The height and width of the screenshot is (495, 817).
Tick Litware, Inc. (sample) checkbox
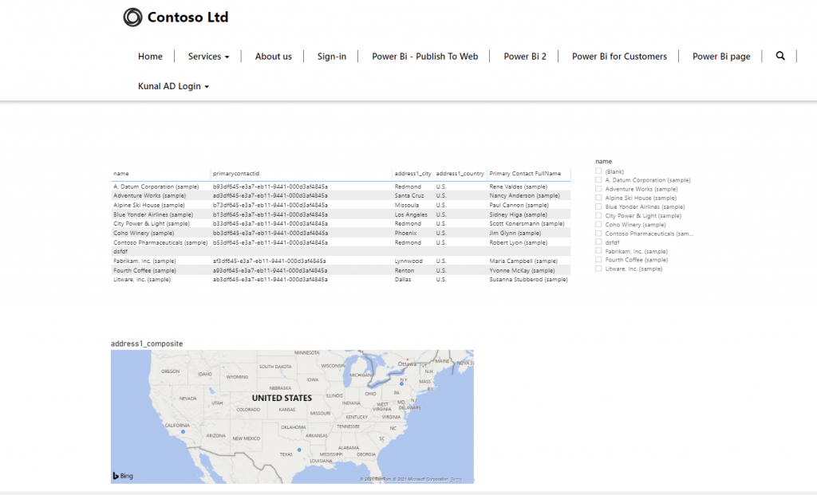pos(598,268)
